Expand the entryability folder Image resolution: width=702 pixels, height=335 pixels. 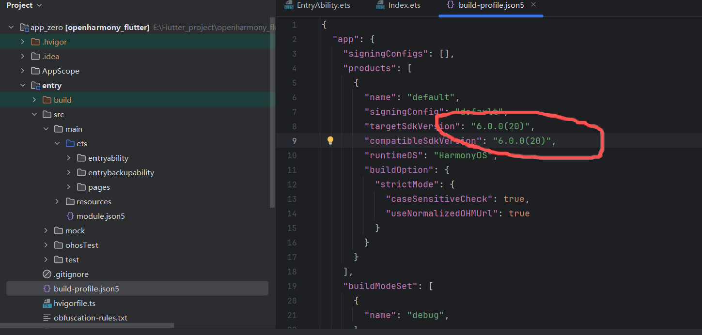click(x=69, y=158)
